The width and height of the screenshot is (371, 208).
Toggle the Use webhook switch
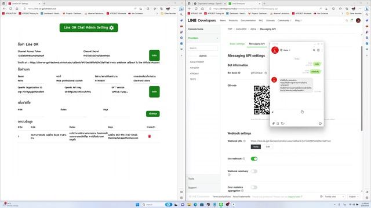(x=254, y=159)
